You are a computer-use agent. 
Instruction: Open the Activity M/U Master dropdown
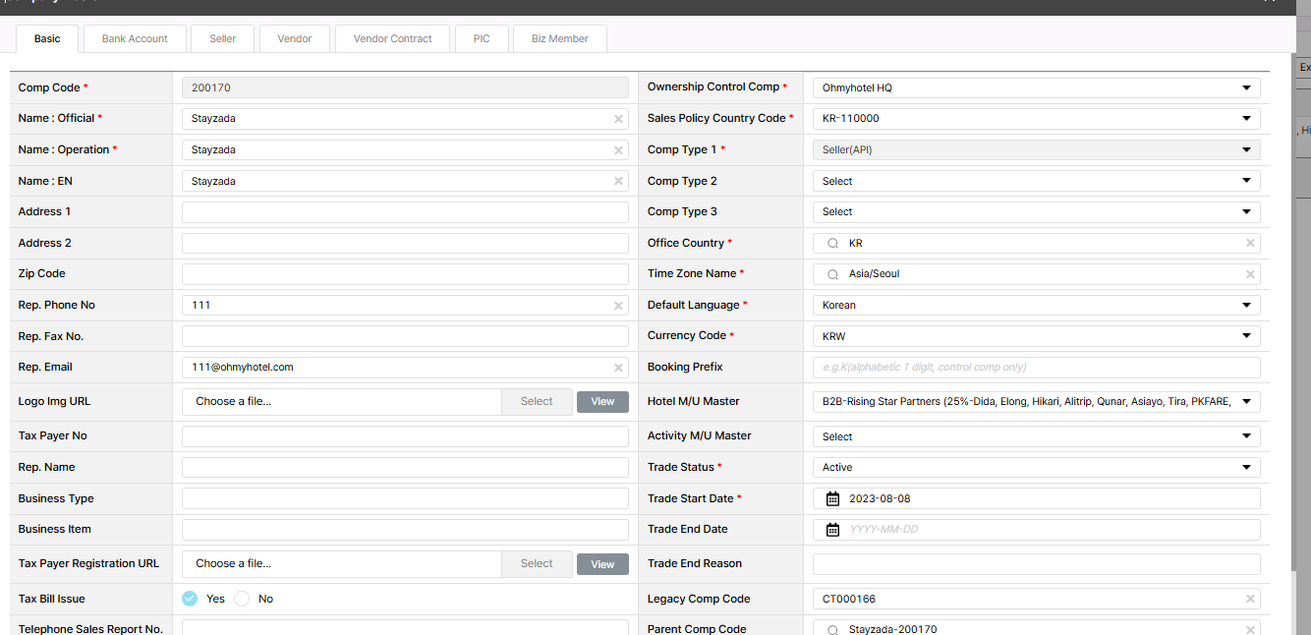pyautogui.click(x=1036, y=436)
